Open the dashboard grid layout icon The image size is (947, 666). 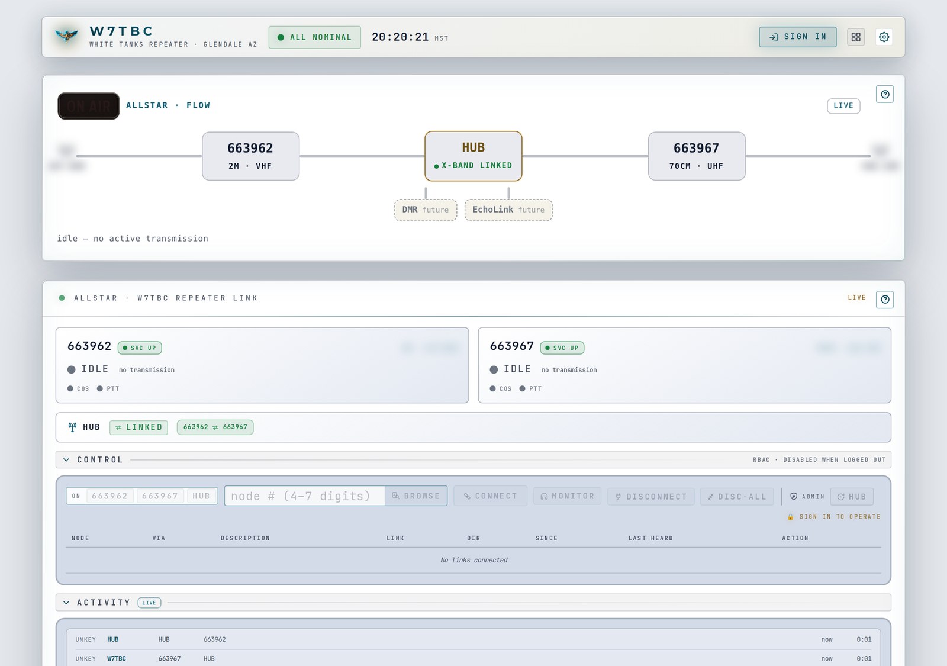(856, 37)
